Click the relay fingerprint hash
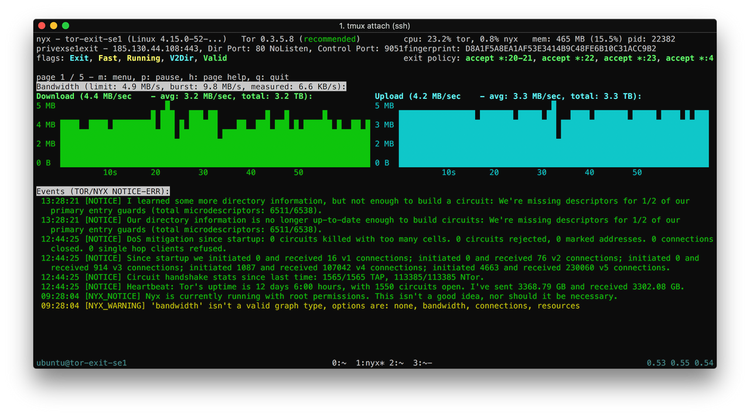This screenshot has width=750, height=416. (561, 49)
